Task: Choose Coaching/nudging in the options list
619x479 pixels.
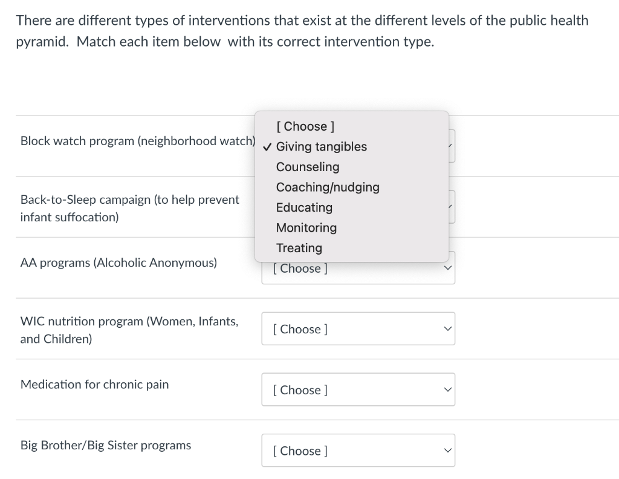Action: coord(328,187)
